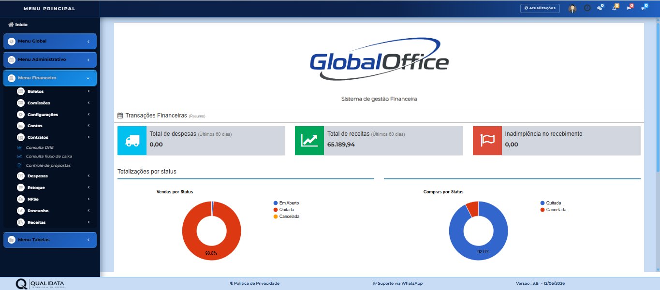
Task: Click the Estoque cart icon
Action: click(20, 188)
